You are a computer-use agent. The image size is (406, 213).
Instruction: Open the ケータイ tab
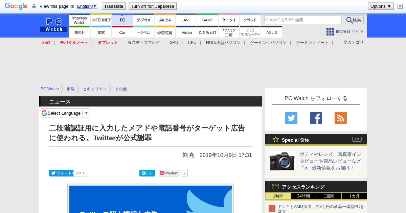[229, 20]
